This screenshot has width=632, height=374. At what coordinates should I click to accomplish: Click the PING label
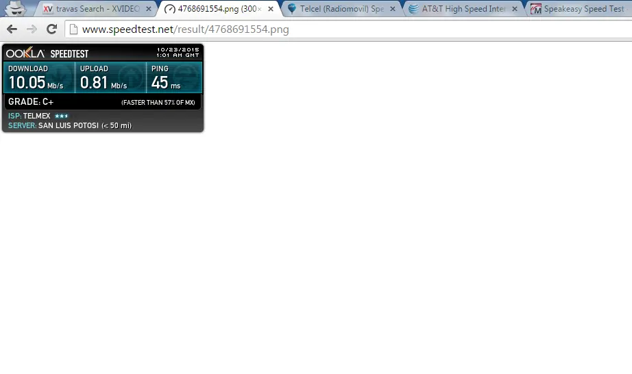(160, 68)
